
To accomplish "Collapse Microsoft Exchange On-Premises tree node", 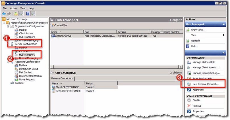I will pyautogui.click(x=4, y=23).
